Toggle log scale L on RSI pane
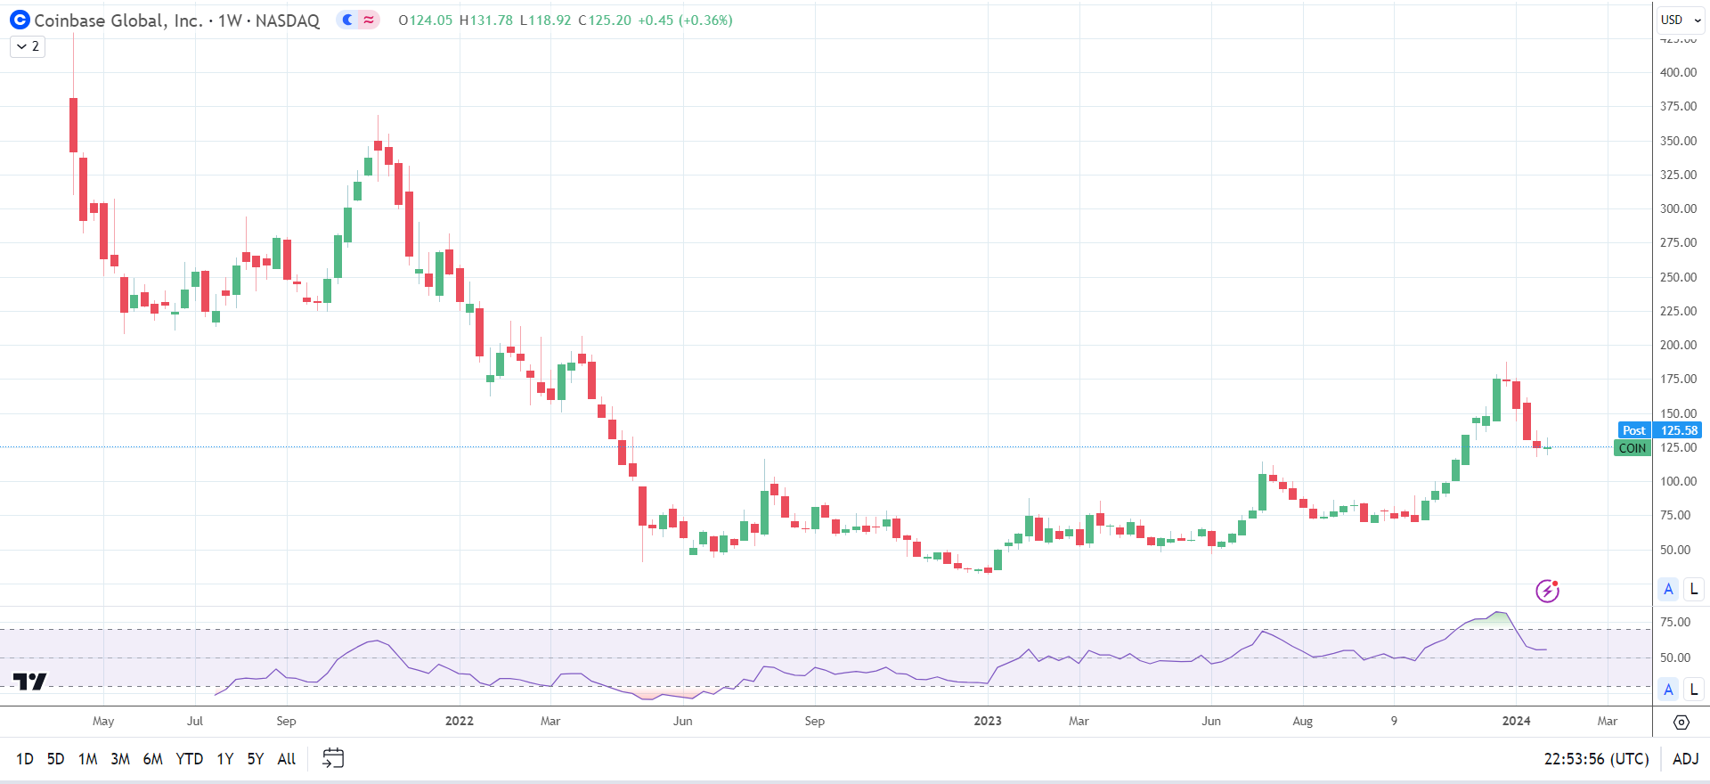Viewport: 1710px width, 784px height. coord(1694,689)
